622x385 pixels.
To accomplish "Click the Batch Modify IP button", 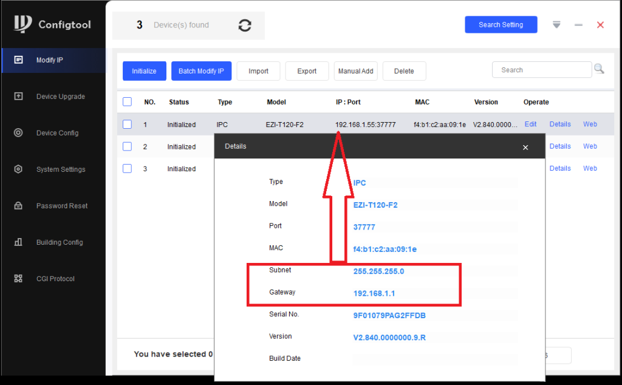I will click(x=201, y=71).
